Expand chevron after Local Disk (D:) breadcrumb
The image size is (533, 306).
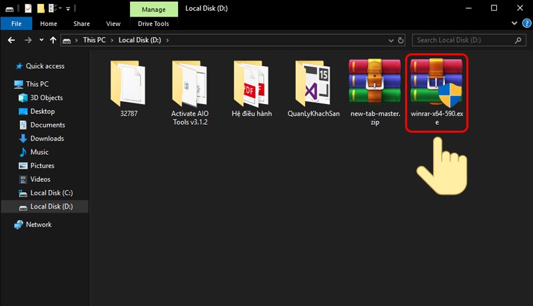point(167,41)
